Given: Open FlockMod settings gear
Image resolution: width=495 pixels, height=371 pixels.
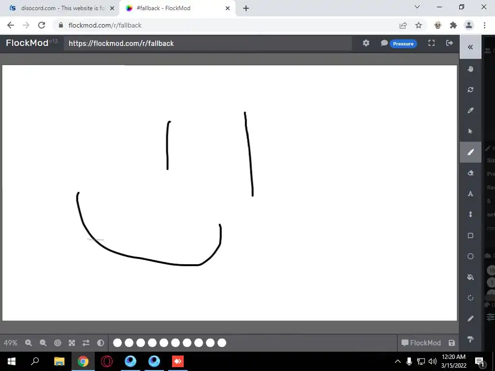Looking at the screenshot, I should coord(366,43).
